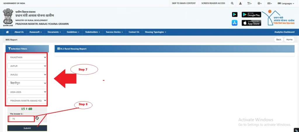Open the sitemap layout icon menu

pos(270,3)
